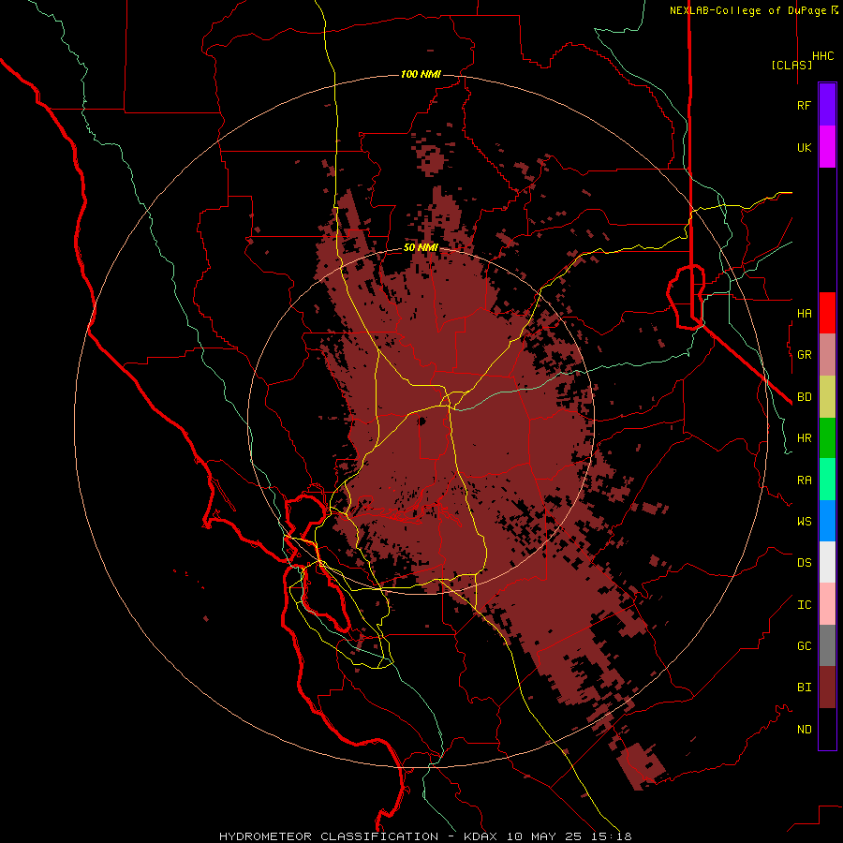Click the yellow BD legend color swatch
This screenshot has width=843, height=843.
pyautogui.click(x=827, y=397)
